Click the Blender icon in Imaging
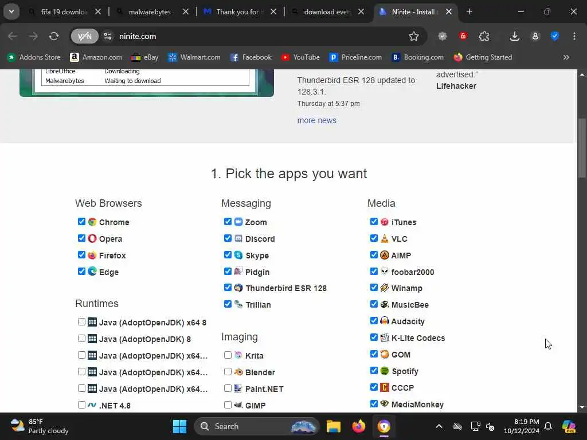Viewport: 587px width, 440px height. click(x=238, y=372)
